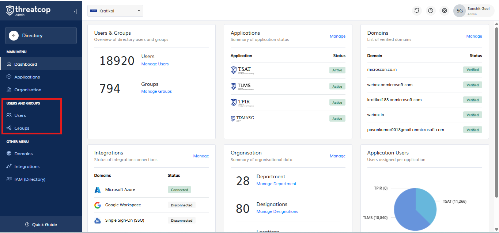The height and width of the screenshot is (233, 499).
Task: Click the Microsoft Azure integration icon
Action: point(98,190)
